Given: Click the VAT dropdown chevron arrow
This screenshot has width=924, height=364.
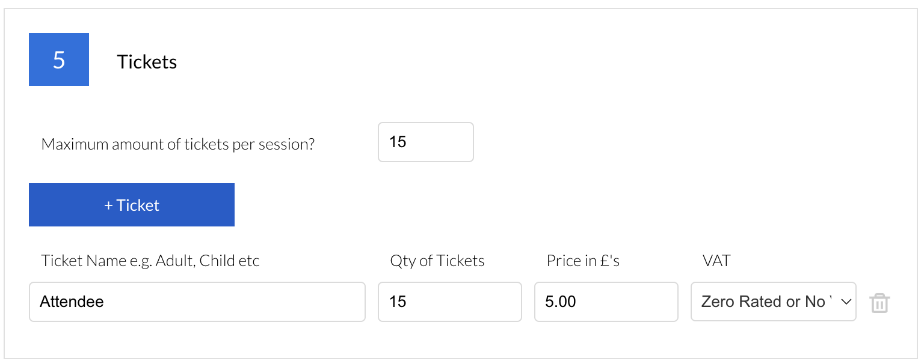Looking at the screenshot, I should click(x=846, y=302).
